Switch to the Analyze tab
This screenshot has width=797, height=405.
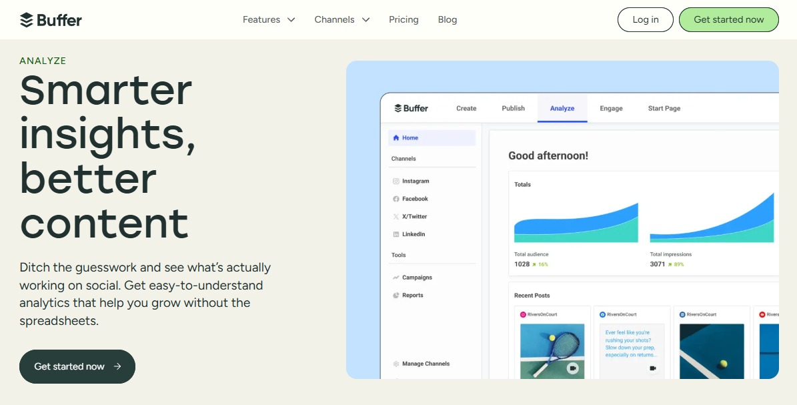coord(562,107)
